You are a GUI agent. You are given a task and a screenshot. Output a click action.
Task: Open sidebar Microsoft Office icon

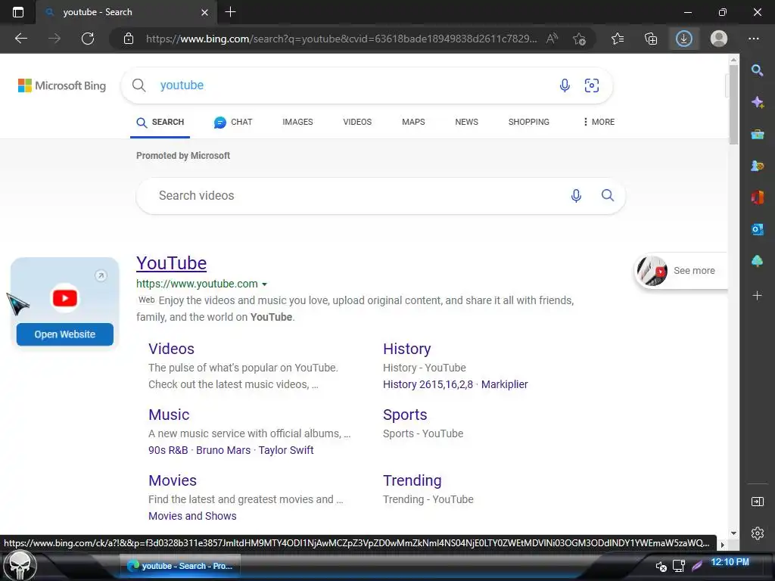point(757,197)
